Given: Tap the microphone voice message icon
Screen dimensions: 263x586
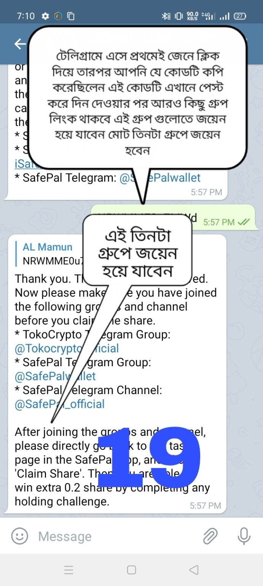Looking at the screenshot, I should click(x=244, y=536).
